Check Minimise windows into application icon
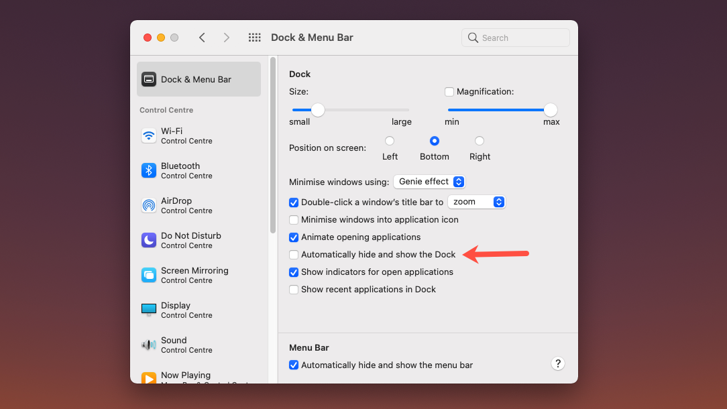The height and width of the screenshot is (409, 727). 293,220
